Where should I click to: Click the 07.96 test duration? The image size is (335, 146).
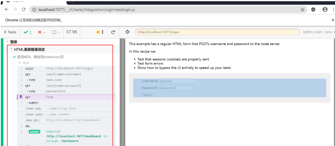coord(71,32)
